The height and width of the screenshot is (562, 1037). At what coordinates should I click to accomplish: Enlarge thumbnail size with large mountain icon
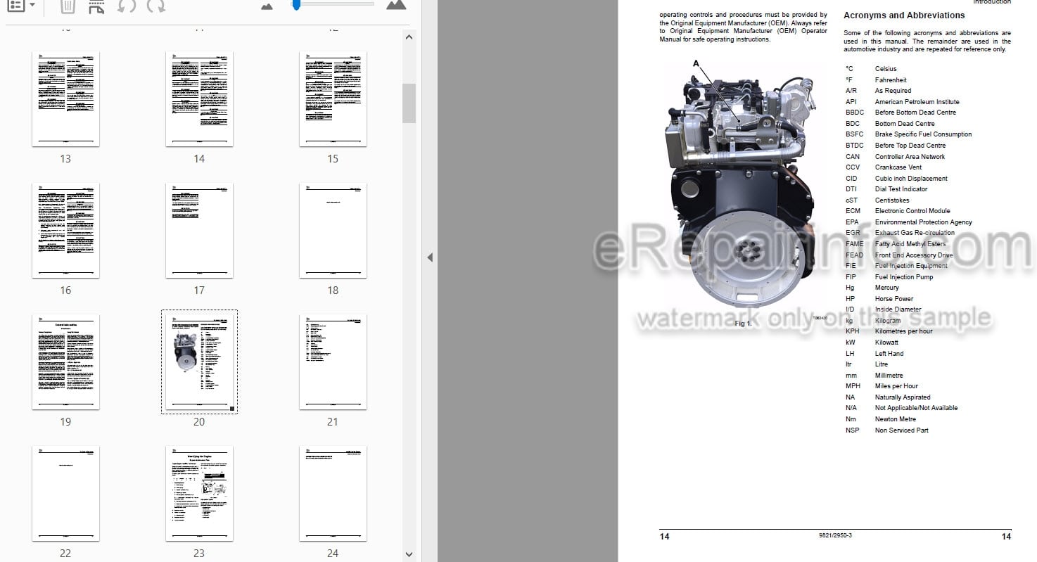coord(396,5)
